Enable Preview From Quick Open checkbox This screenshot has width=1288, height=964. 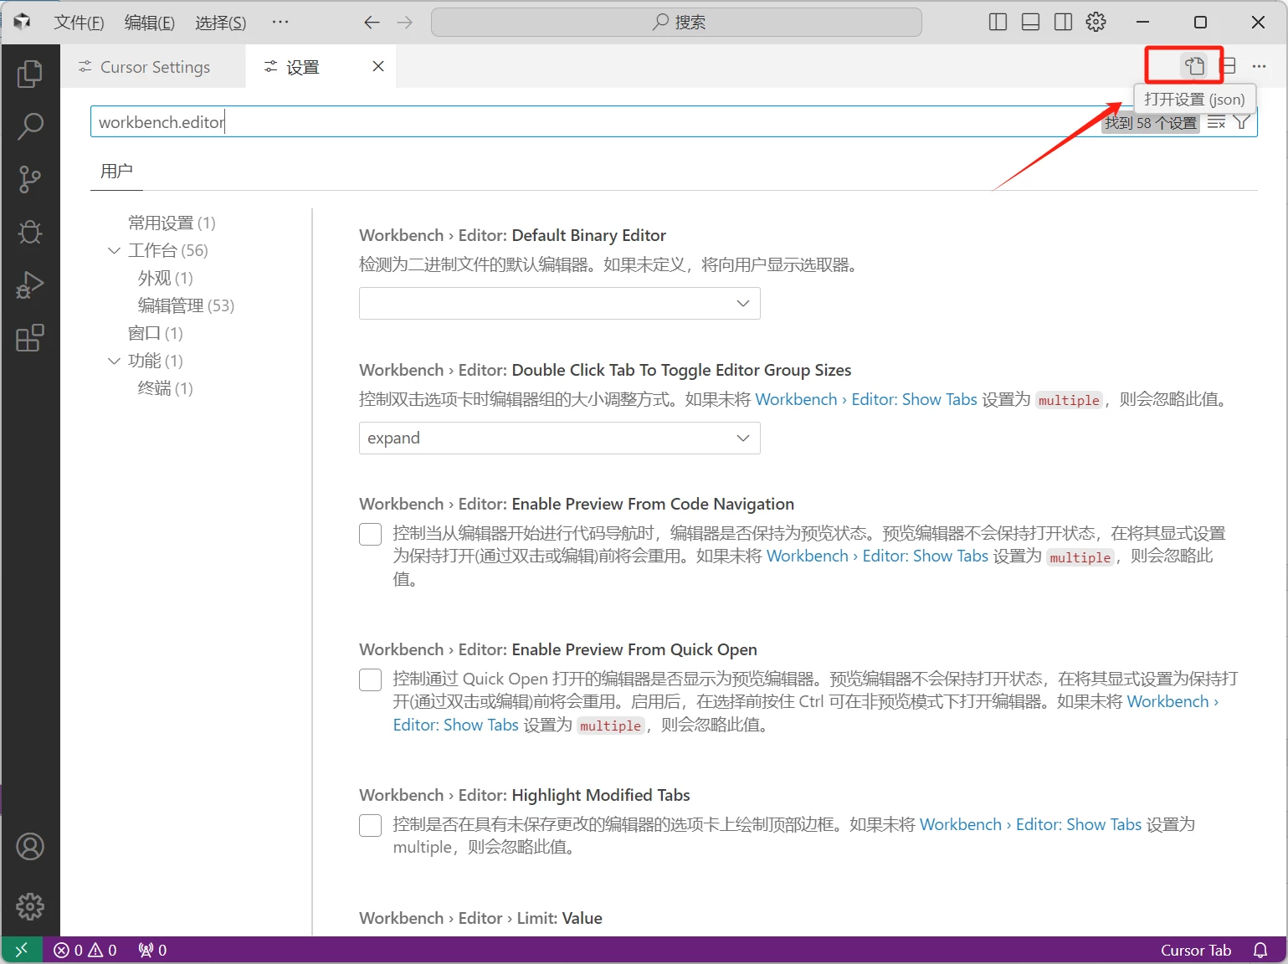click(x=370, y=679)
